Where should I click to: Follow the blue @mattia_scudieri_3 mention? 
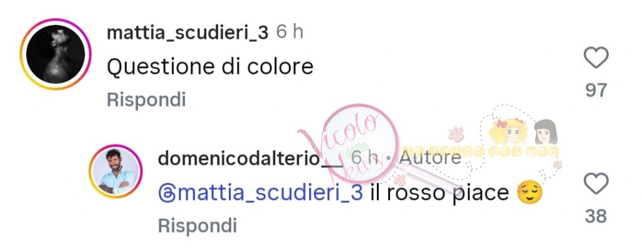point(260,192)
